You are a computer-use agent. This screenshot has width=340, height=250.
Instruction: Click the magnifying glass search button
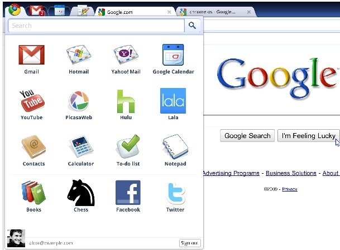[x=192, y=26]
